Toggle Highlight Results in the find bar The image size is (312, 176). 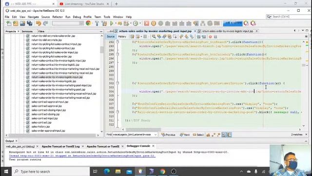click(224, 135)
